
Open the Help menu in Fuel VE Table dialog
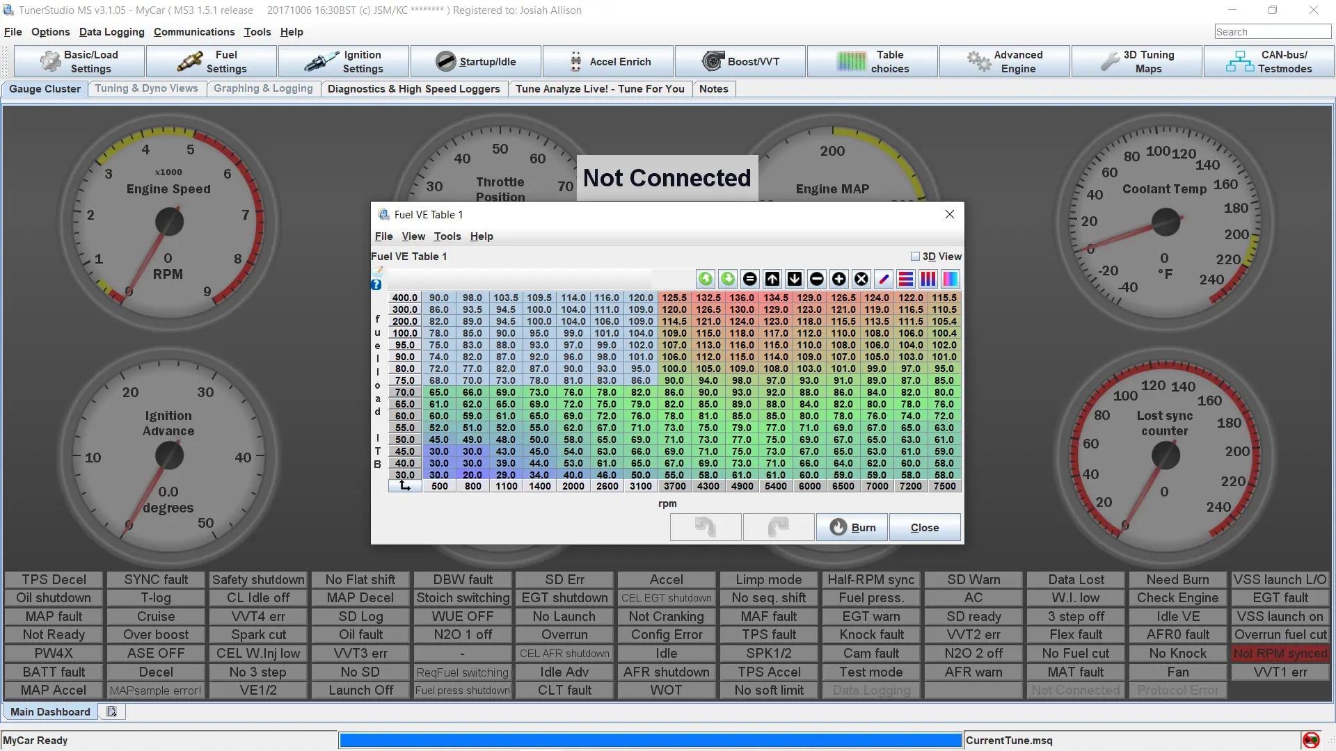(x=482, y=236)
